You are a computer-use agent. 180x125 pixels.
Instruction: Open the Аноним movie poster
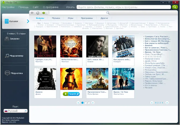pyautogui.click(x=45, y=79)
